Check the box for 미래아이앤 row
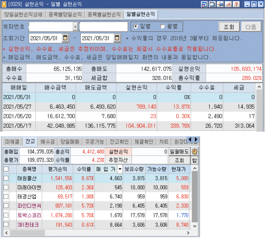The width and height of the screenshot is (265, 239). (x=6, y=187)
